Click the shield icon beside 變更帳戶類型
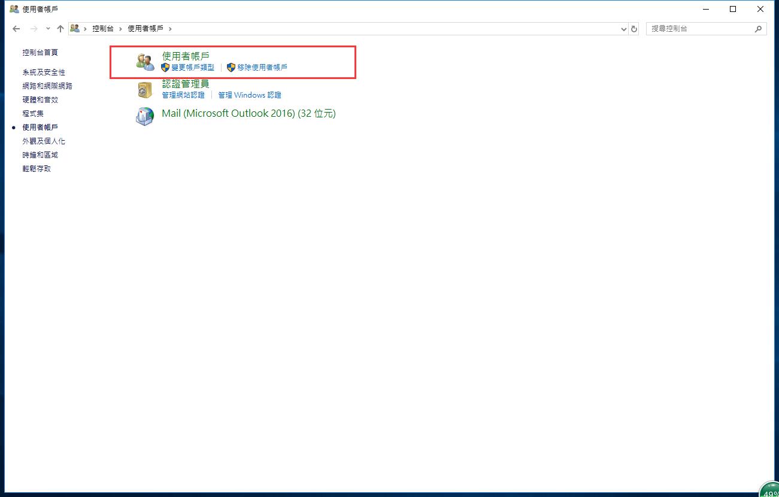 coord(166,68)
